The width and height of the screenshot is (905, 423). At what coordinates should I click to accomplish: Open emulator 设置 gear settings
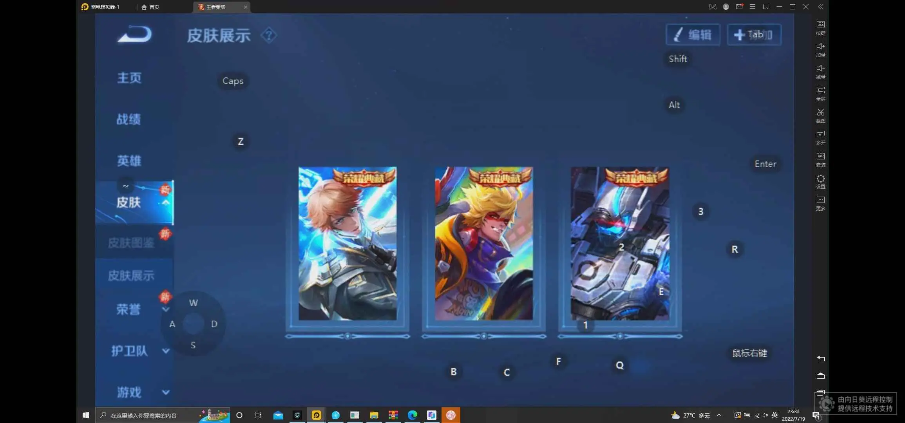(x=820, y=181)
